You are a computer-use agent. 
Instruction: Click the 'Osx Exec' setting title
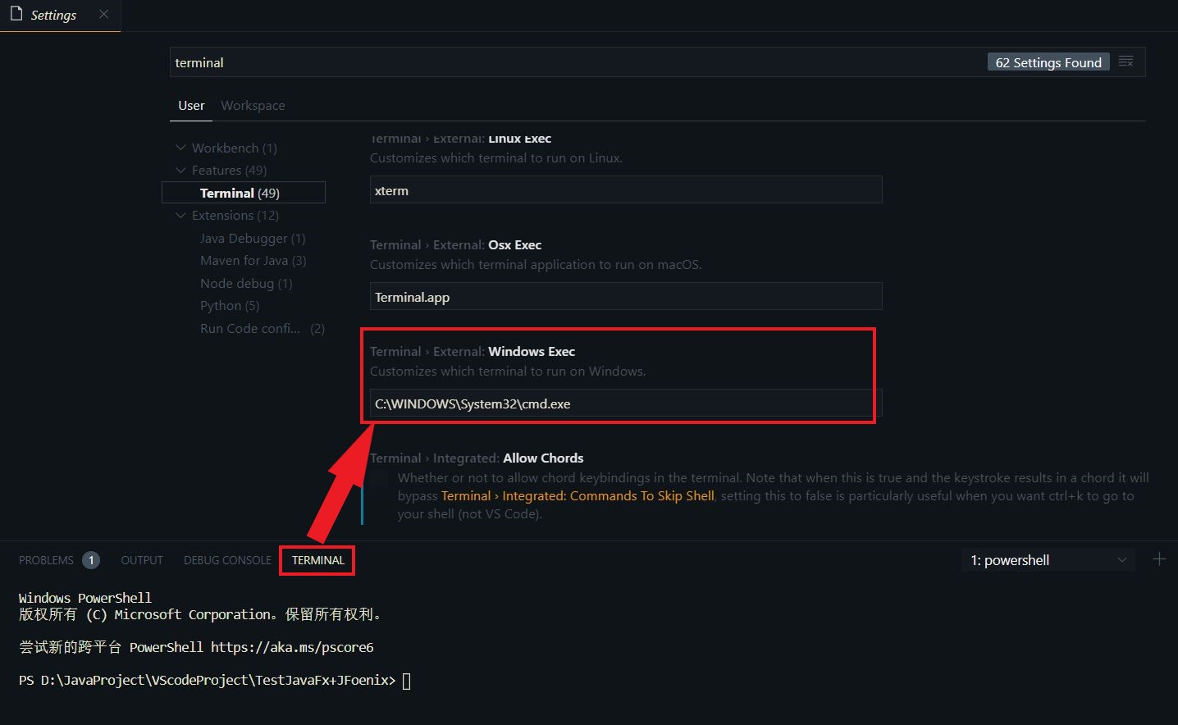[x=515, y=244]
